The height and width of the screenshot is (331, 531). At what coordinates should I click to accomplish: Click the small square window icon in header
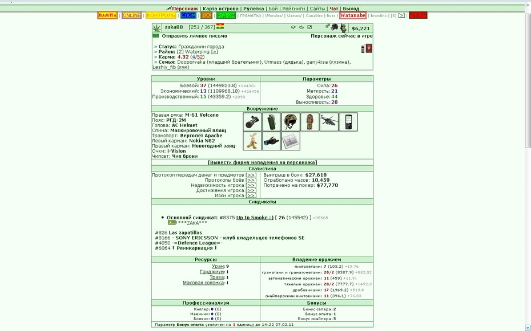309,27
